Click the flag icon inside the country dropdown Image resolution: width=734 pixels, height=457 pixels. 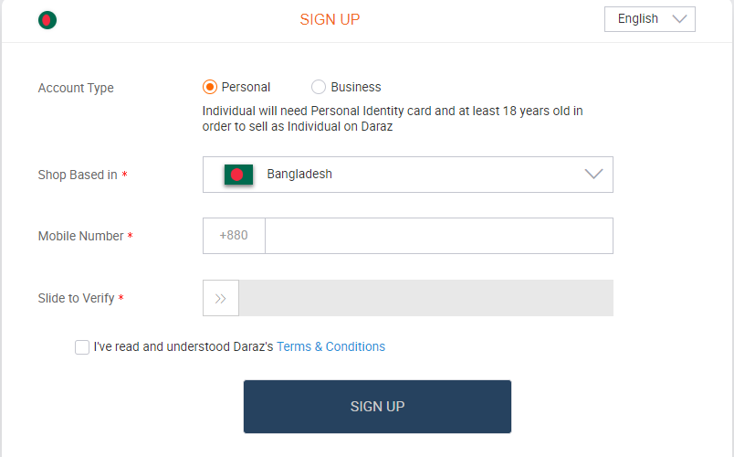[238, 175]
